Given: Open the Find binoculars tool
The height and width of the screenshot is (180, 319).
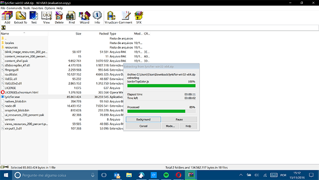Looking at the screenshot, I should [x=72, y=17].
